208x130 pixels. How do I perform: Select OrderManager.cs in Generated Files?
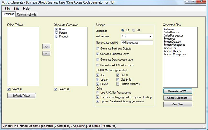[174, 36]
